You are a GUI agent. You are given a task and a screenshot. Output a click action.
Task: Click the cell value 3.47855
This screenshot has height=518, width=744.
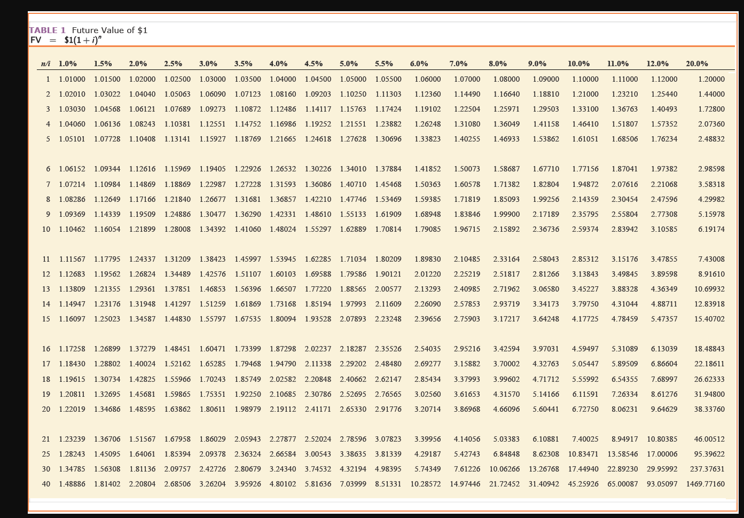664,259
